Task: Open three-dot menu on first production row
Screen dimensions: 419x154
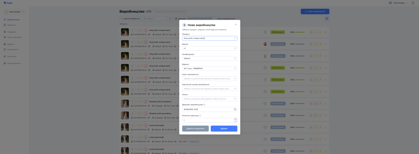Action: pyautogui.click(x=326, y=32)
